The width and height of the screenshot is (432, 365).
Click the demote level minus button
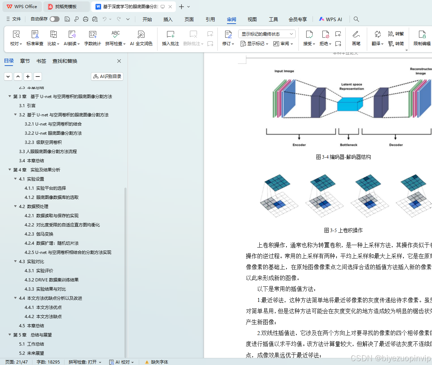(38, 76)
